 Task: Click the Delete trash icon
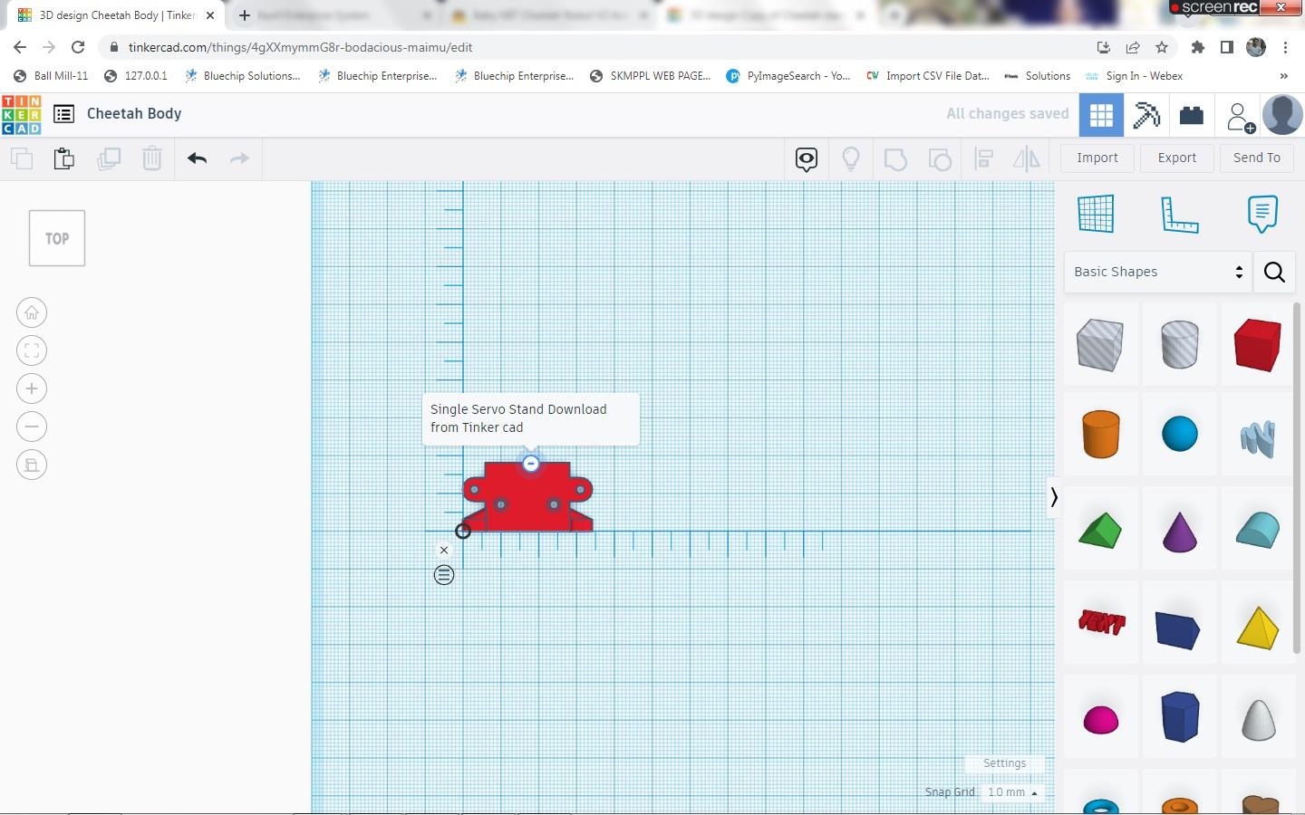(152, 158)
